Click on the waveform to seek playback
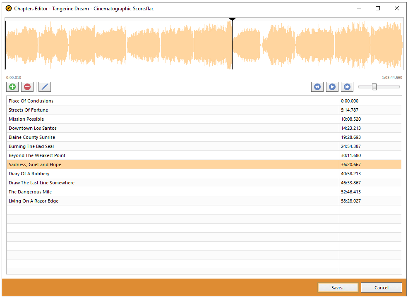This screenshot has width=408, height=298. pyautogui.click(x=166, y=44)
